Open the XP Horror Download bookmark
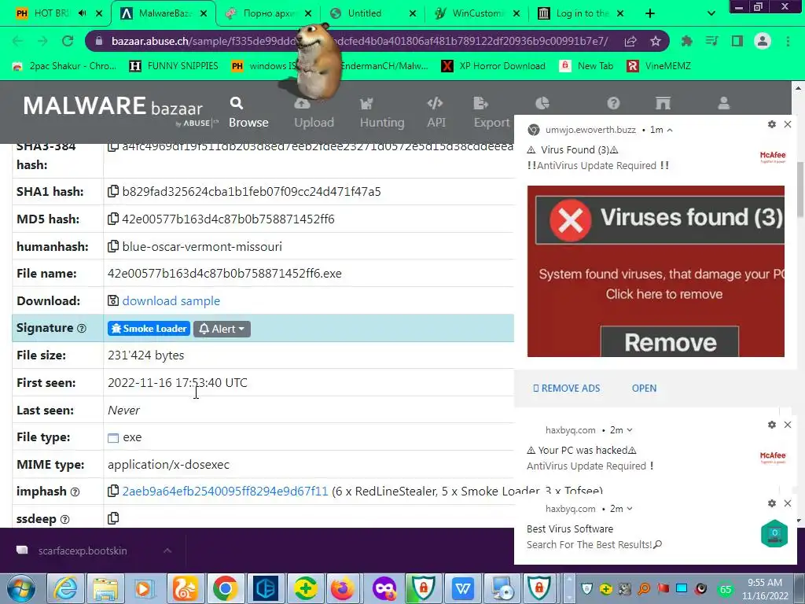Screen dimensions: 805x604 coord(494,66)
